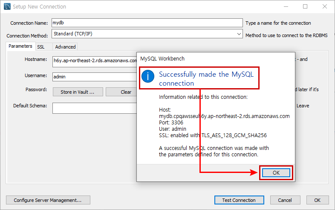Minimize the Setup New Connection window
The image size is (335, 210).
point(286,7)
